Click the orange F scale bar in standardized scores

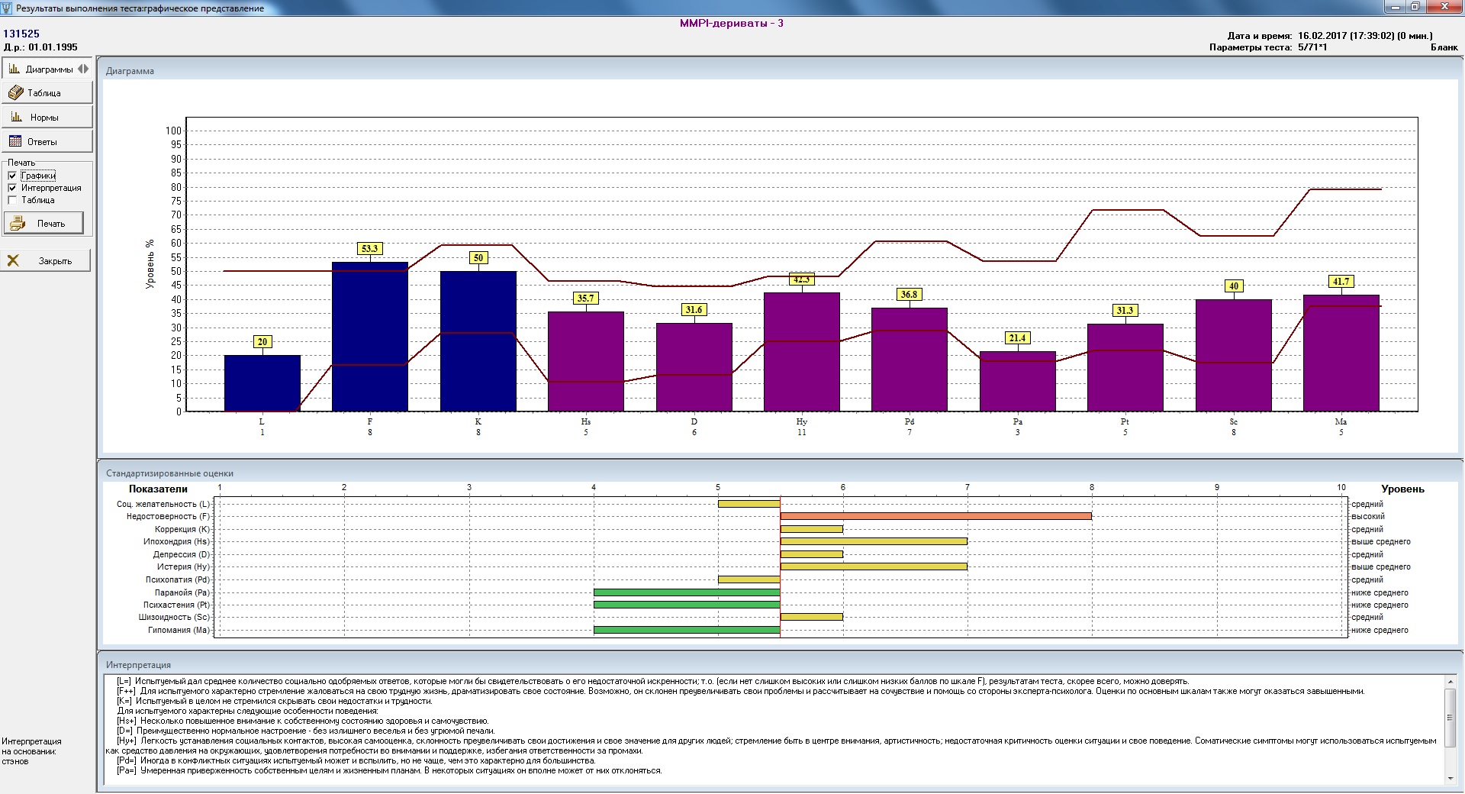pos(935,517)
